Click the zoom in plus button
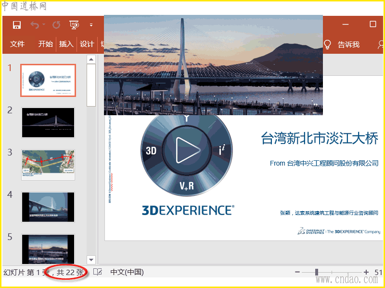 (x=366, y=272)
